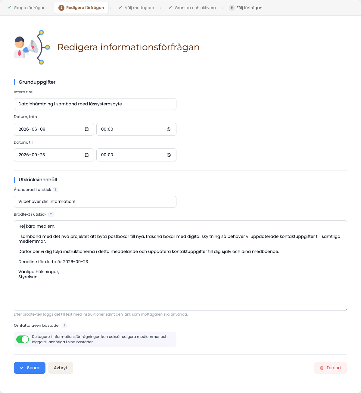The width and height of the screenshot is (361, 393).
Task: Click clock icon in to-time field
Action: (x=169, y=155)
